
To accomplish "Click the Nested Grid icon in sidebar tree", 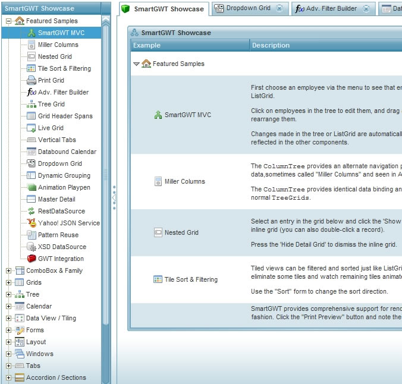I will (x=32, y=56).
